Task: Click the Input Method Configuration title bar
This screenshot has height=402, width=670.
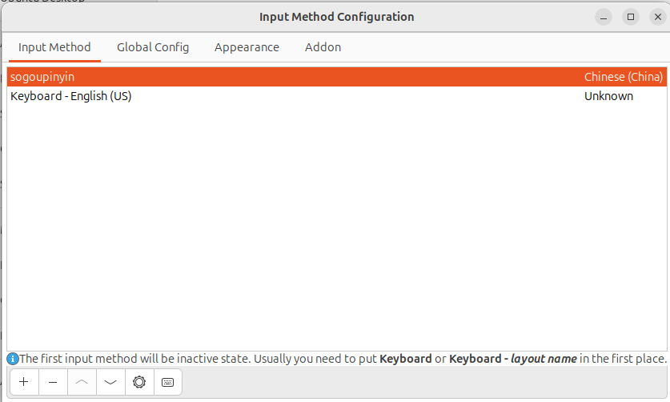Action: click(337, 17)
